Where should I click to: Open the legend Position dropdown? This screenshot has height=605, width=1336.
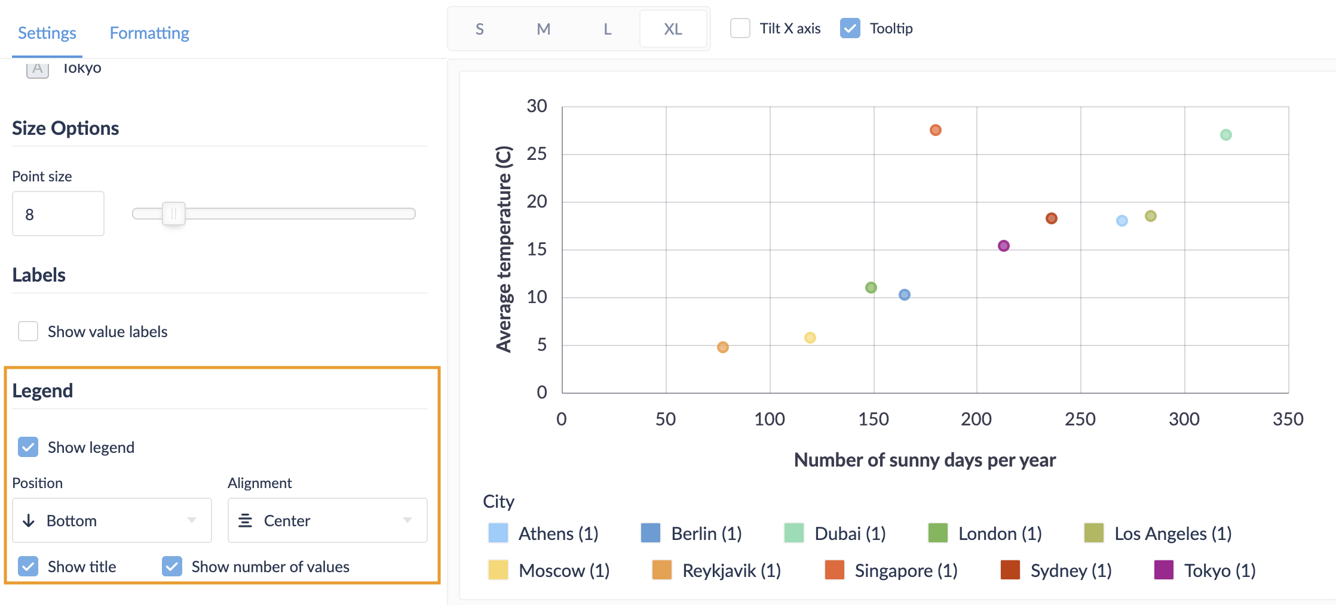click(112, 521)
